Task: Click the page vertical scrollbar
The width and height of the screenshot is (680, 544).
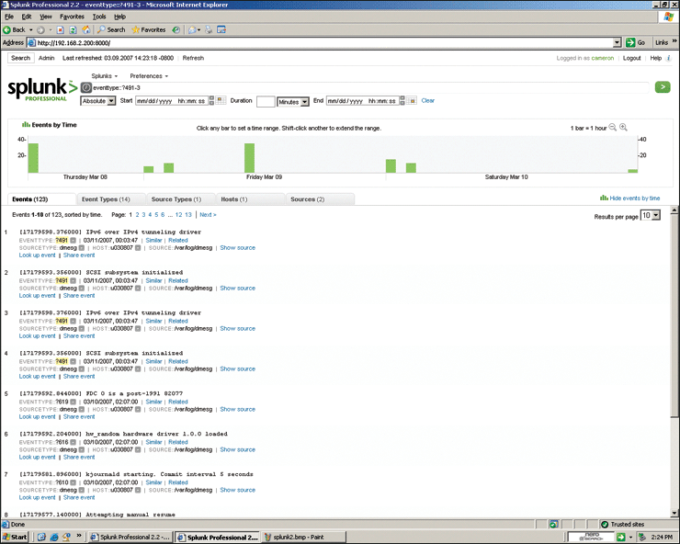Action: (674, 363)
